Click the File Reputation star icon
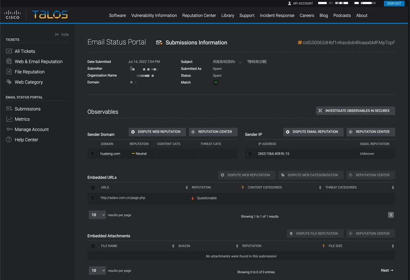The image size is (410, 280). (9, 72)
